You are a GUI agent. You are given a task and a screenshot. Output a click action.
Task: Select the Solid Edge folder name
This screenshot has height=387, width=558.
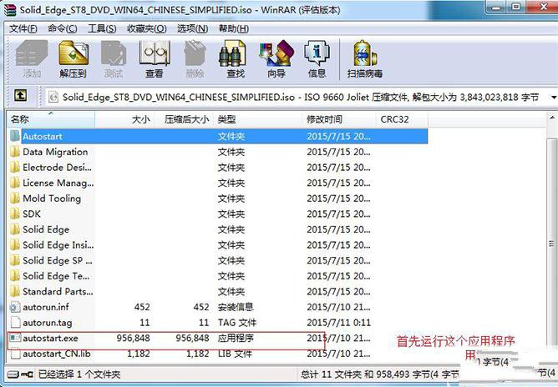click(x=46, y=229)
